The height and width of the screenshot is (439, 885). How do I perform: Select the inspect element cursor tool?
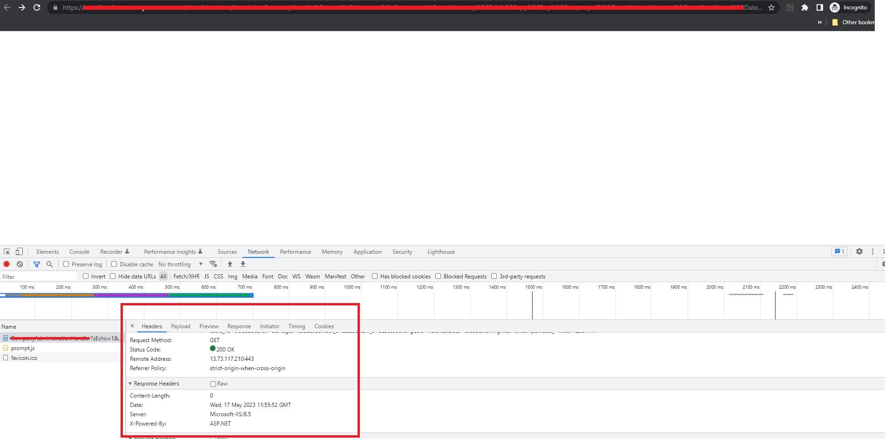[x=7, y=251]
